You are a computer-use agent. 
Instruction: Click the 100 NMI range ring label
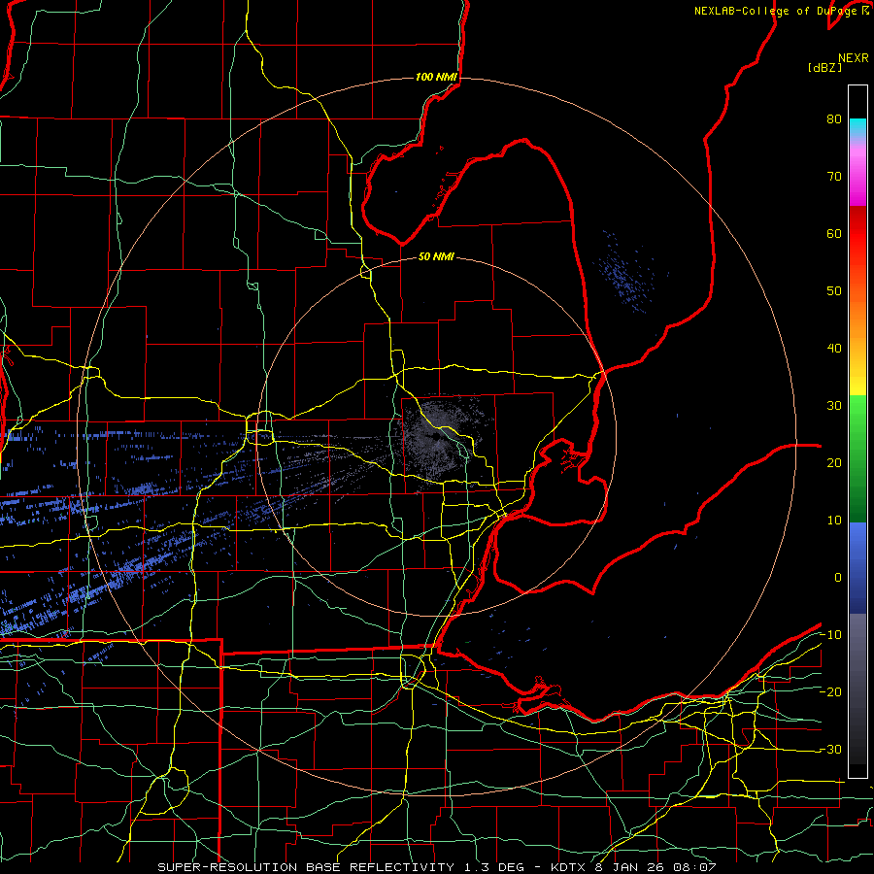tap(436, 77)
